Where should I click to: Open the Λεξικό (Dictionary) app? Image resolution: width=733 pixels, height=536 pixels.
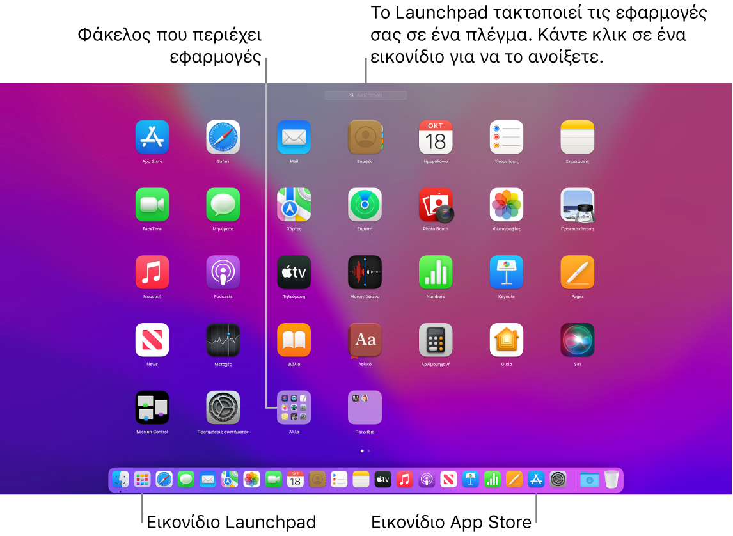[365, 340]
